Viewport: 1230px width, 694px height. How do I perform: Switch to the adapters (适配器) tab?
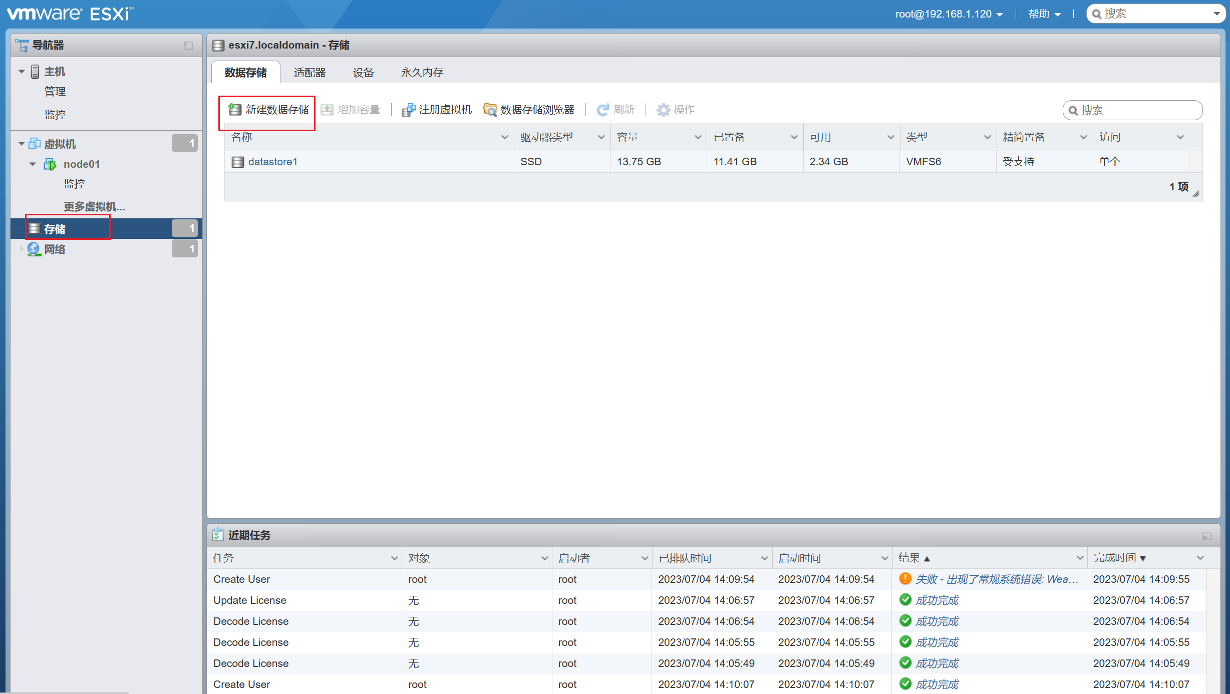pyautogui.click(x=310, y=73)
